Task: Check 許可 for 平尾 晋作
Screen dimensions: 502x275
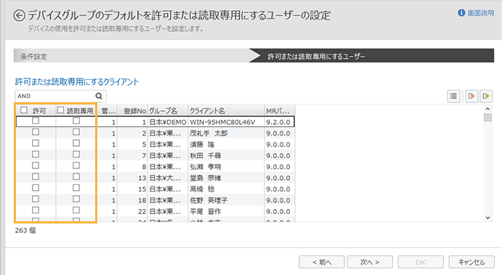Action: (36, 210)
